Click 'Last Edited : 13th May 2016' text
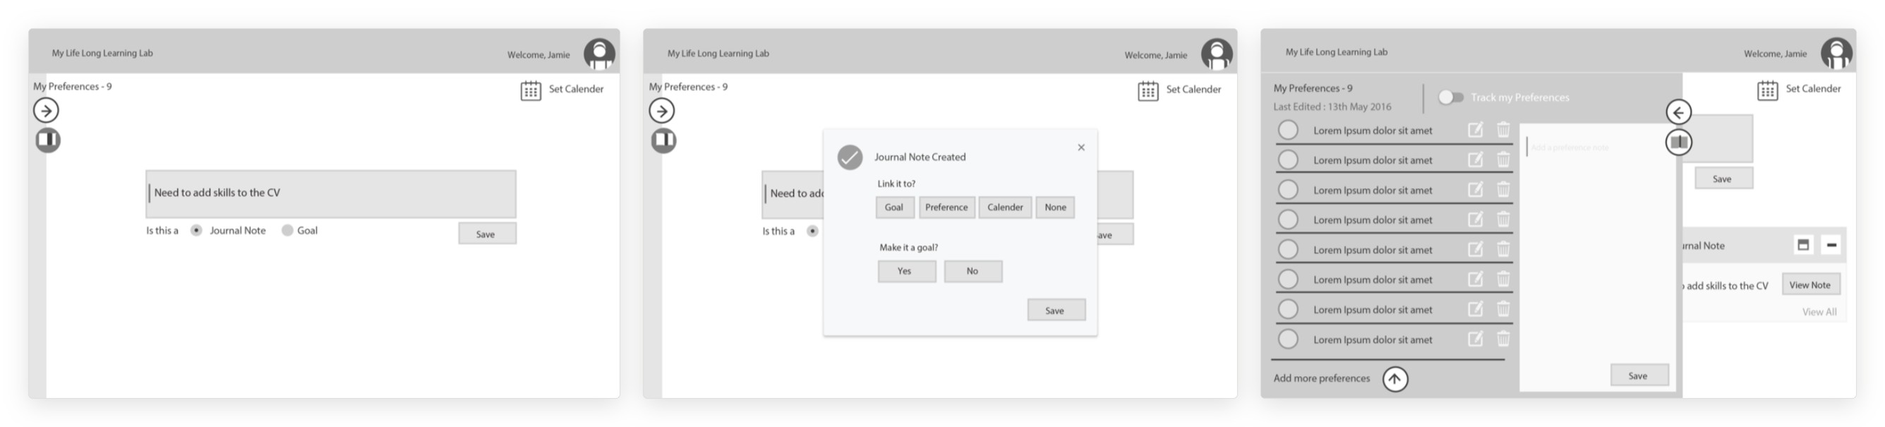 coord(1332,107)
